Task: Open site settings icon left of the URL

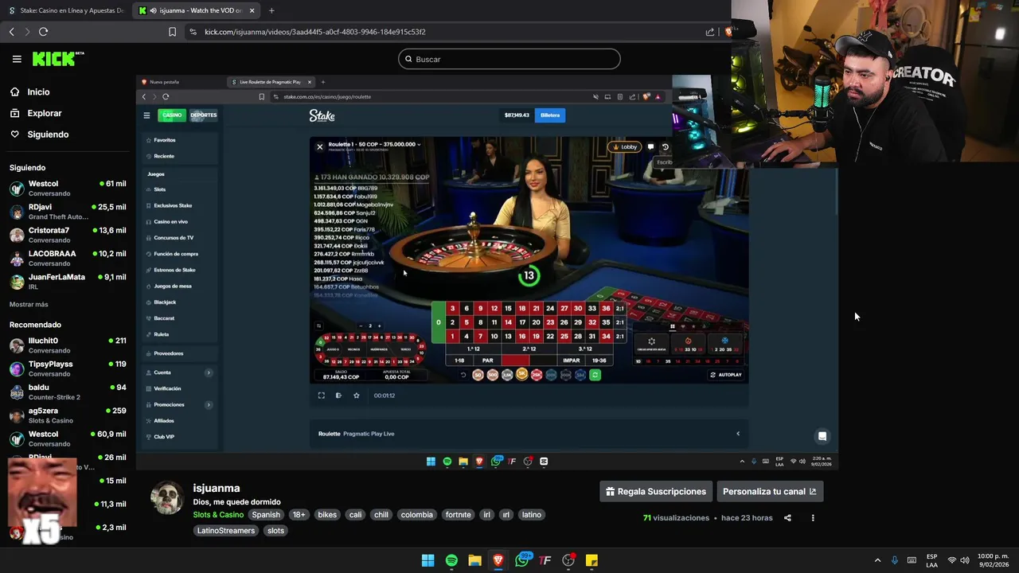Action: [193, 32]
